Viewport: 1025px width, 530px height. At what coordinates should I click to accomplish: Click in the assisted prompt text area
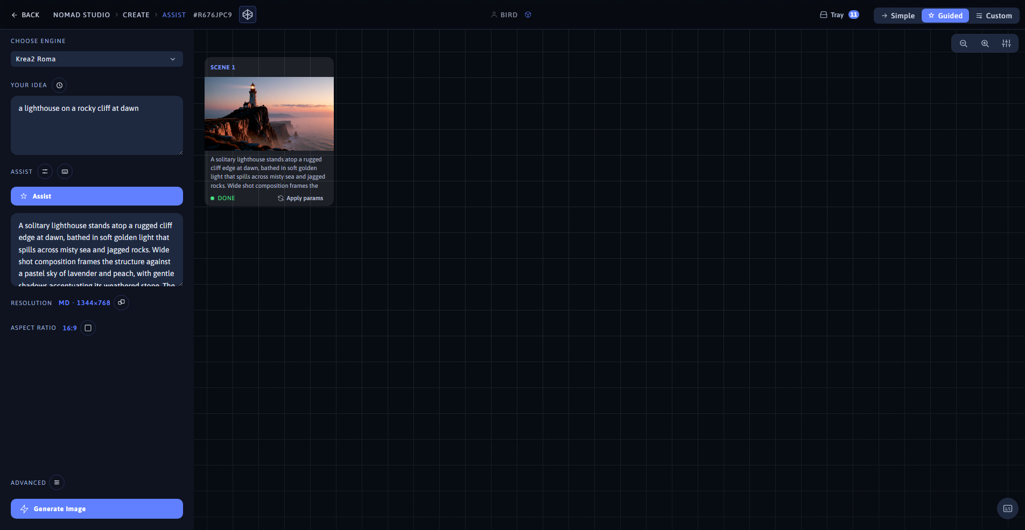[97, 250]
